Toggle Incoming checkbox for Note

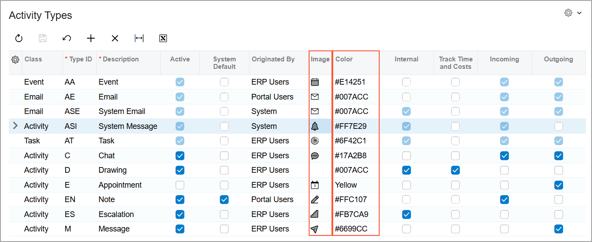pos(504,199)
